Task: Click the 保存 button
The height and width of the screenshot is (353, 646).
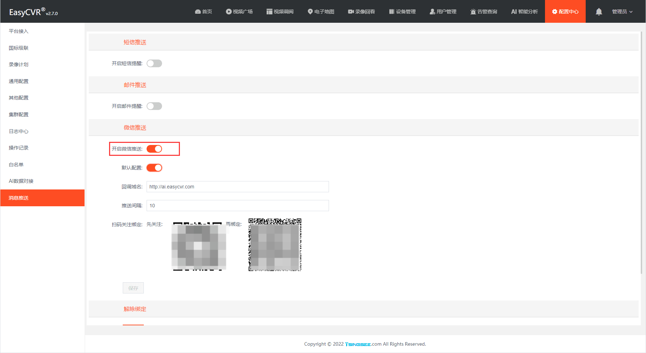Action: 133,288
